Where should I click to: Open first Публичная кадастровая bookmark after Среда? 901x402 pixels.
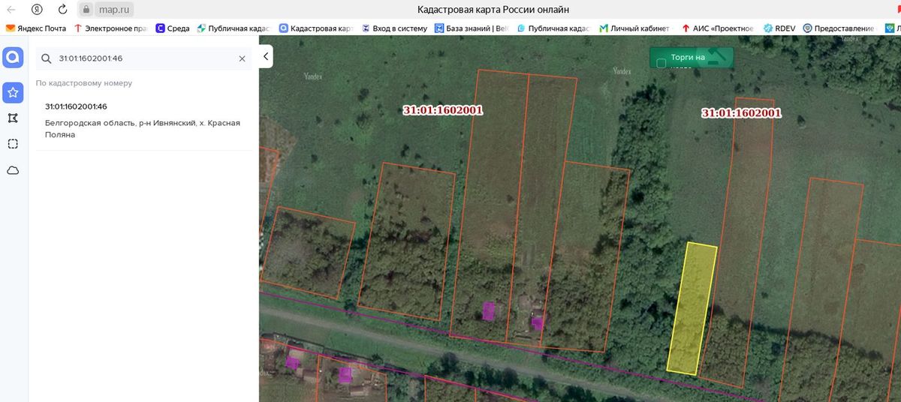coord(234,28)
